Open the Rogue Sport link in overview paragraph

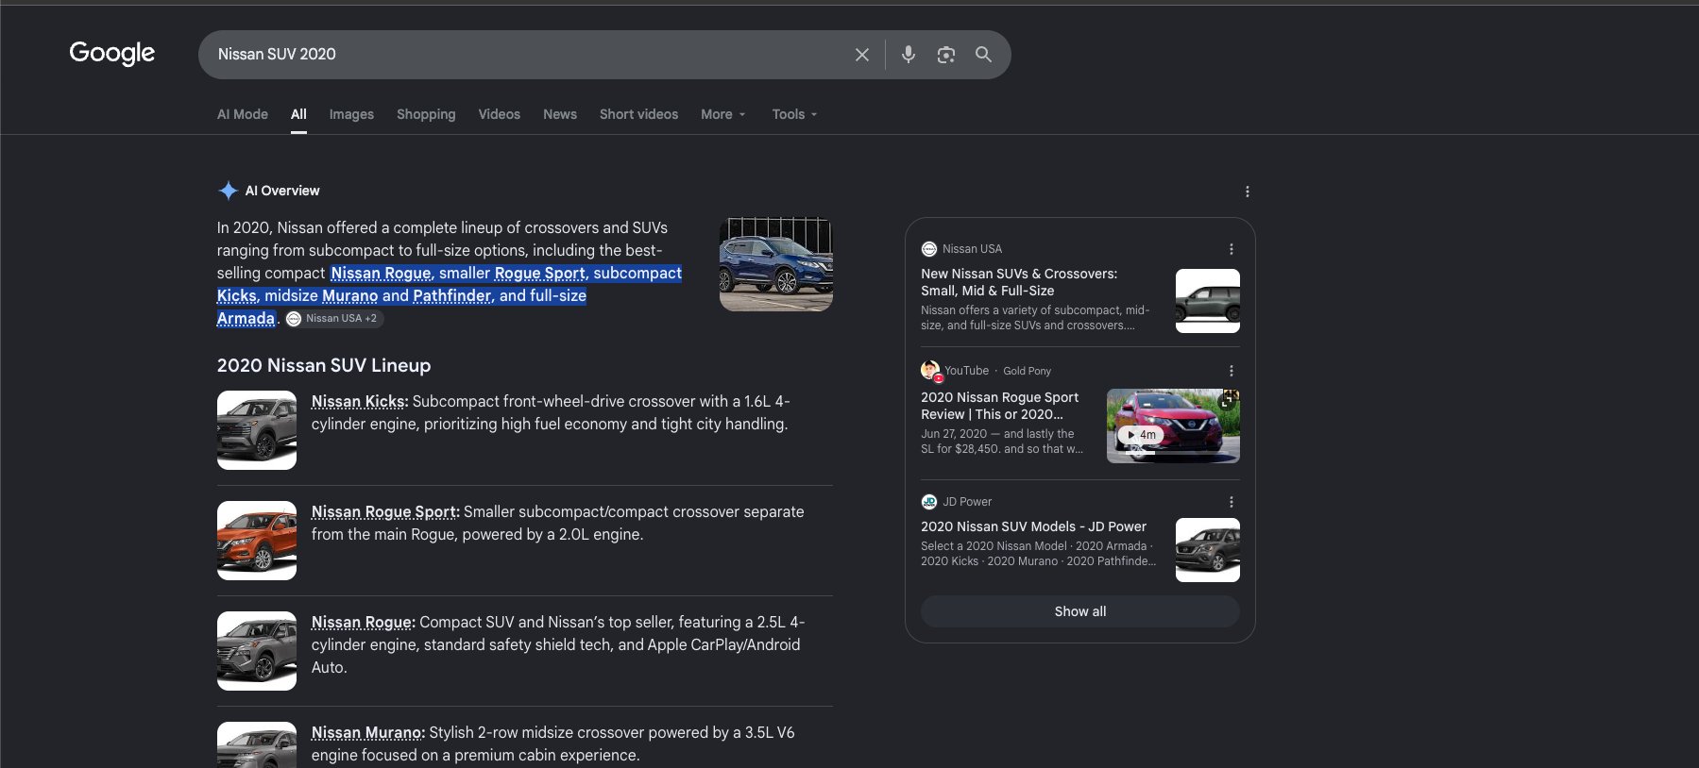pos(539,273)
